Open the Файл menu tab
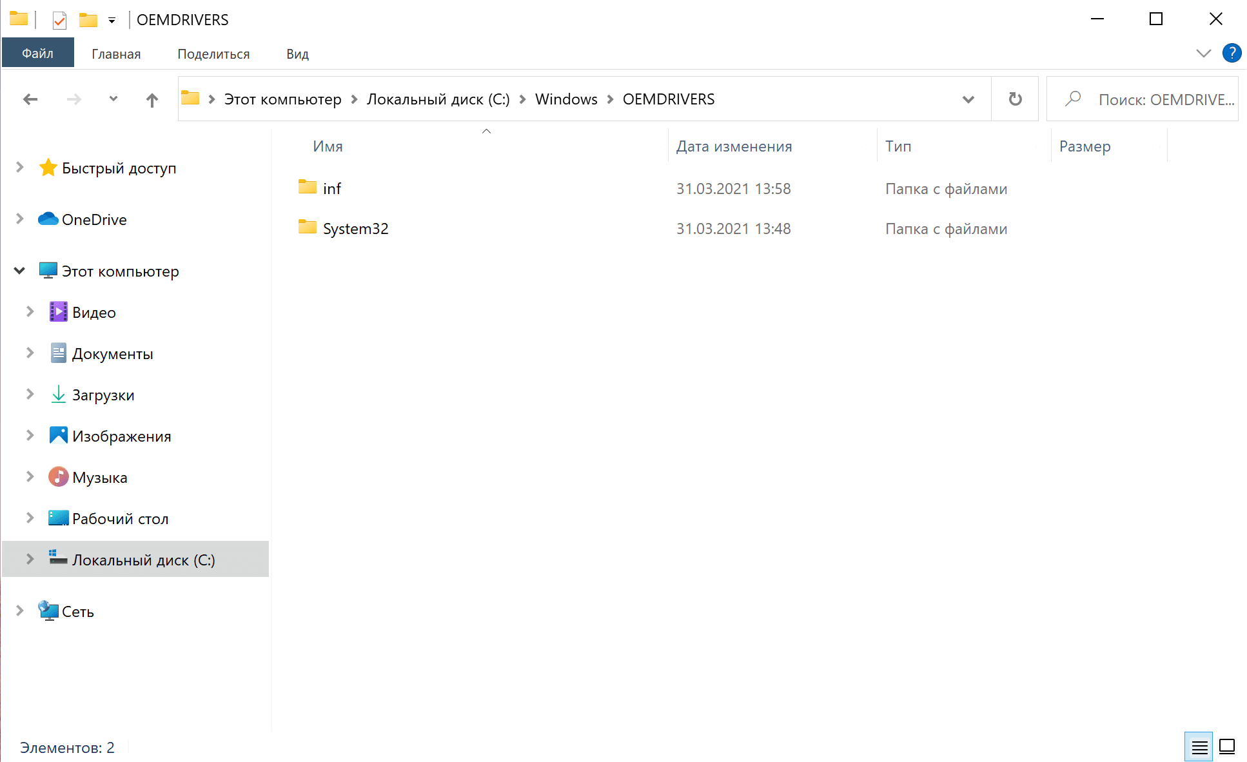This screenshot has width=1247, height=762. click(x=37, y=54)
